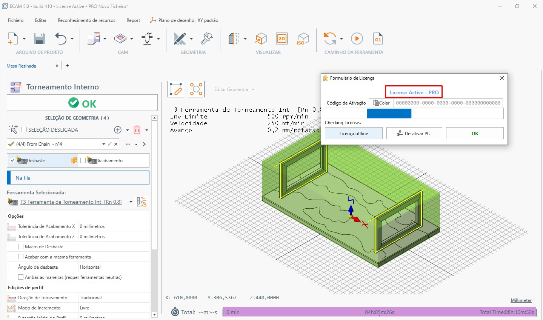Image resolution: width=543 pixels, height=320 pixels.
Task: Open the trash delete dropdown arrow
Action: 147,130
